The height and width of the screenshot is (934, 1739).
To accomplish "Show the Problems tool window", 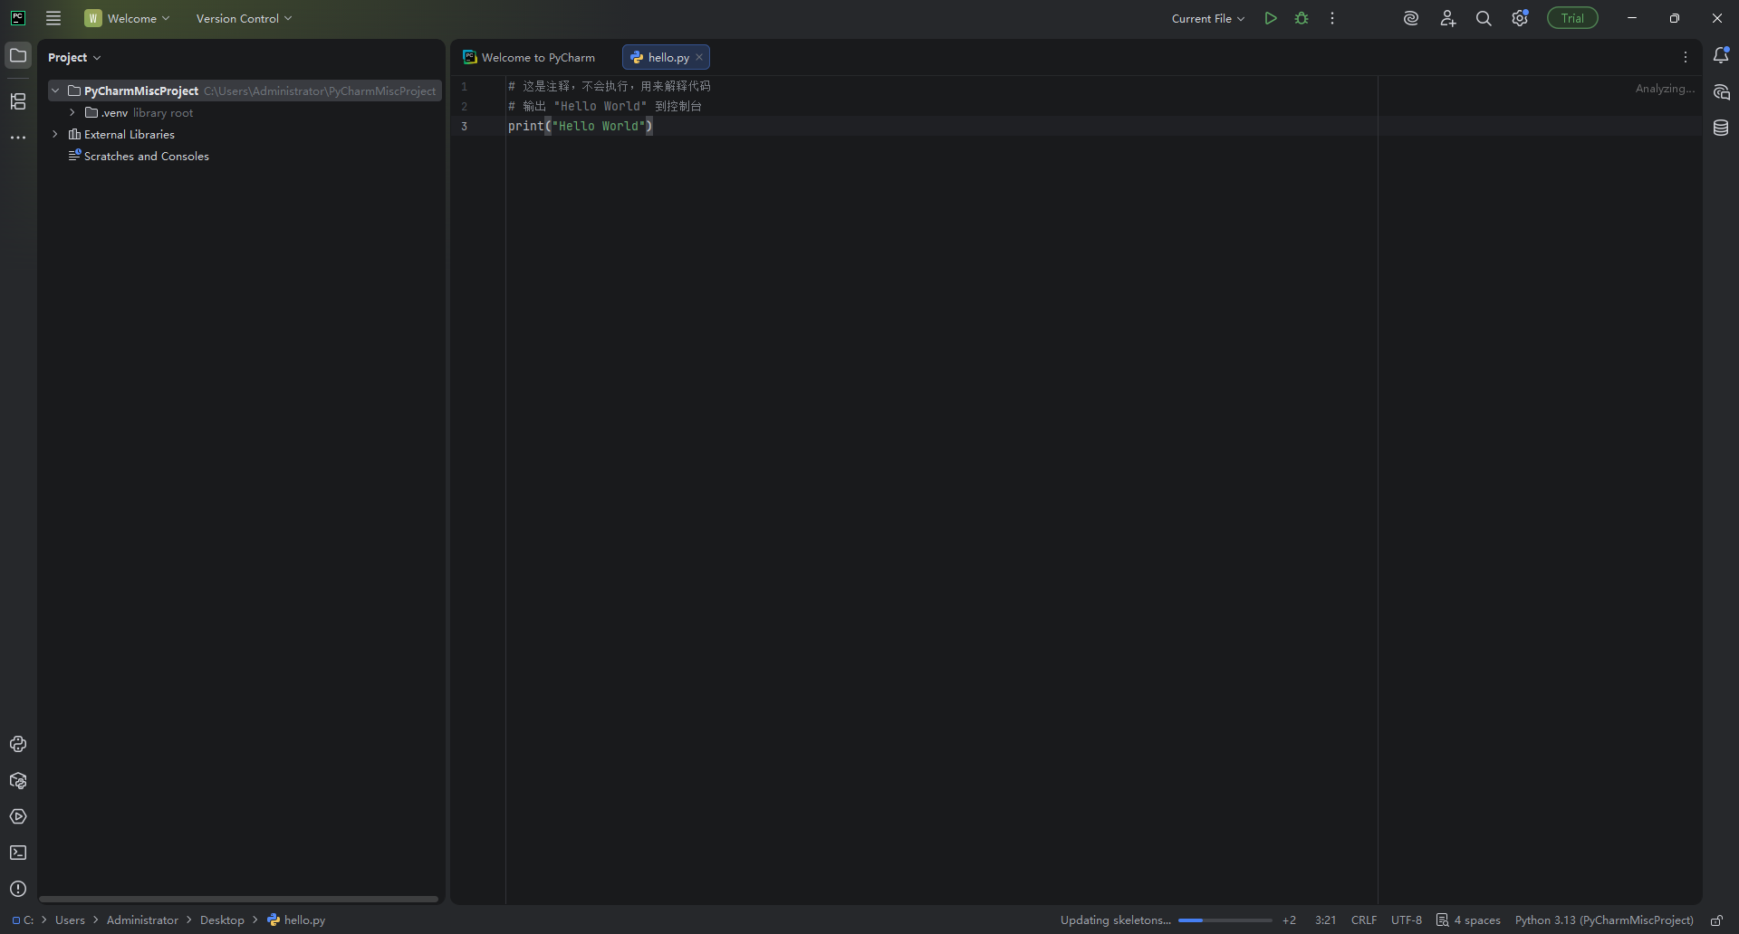I will click(18, 889).
